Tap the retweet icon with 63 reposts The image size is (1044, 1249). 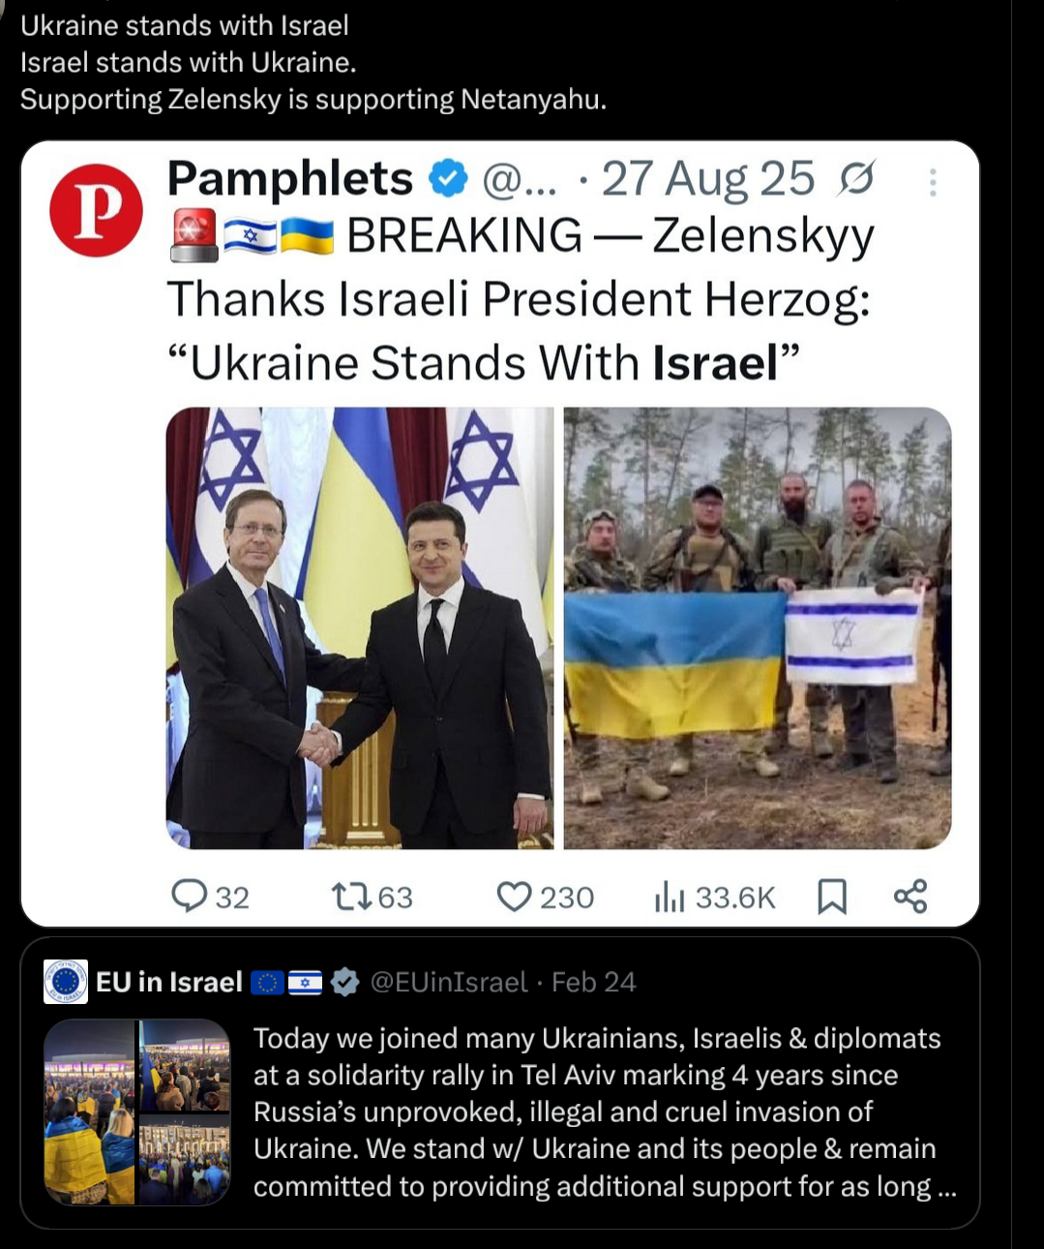click(x=350, y=897)
